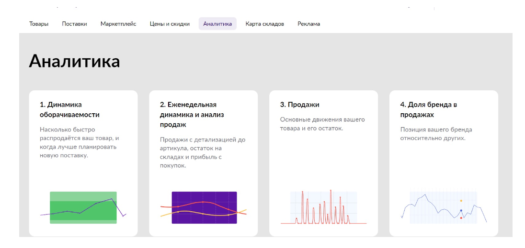
Task: Open the Товары tab
Action: (39, 24)
